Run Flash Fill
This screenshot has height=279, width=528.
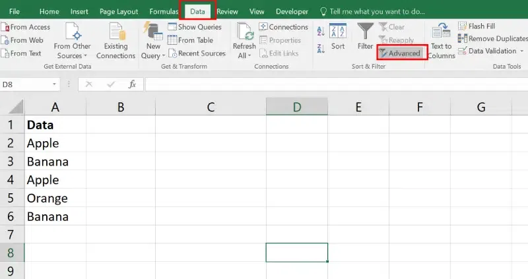(477, 26)
